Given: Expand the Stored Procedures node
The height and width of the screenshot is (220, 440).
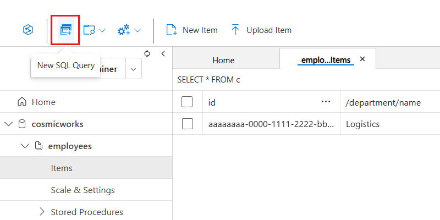Looking at the screenshot, I should 42,212.
